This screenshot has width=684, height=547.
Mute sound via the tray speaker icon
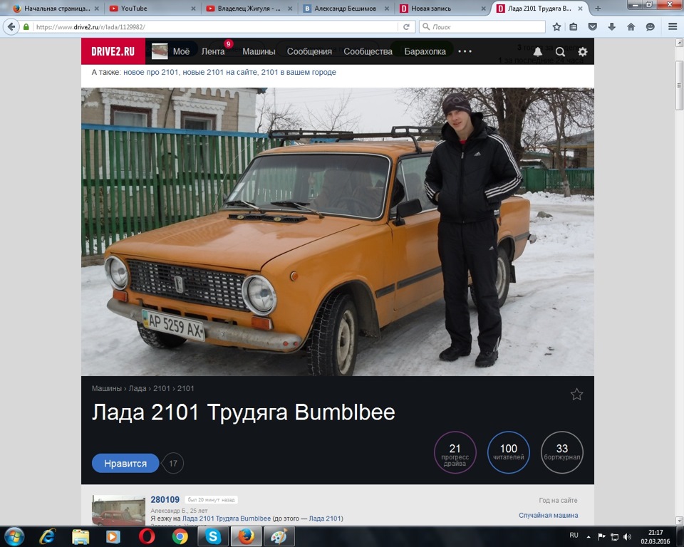click(626, 536)
